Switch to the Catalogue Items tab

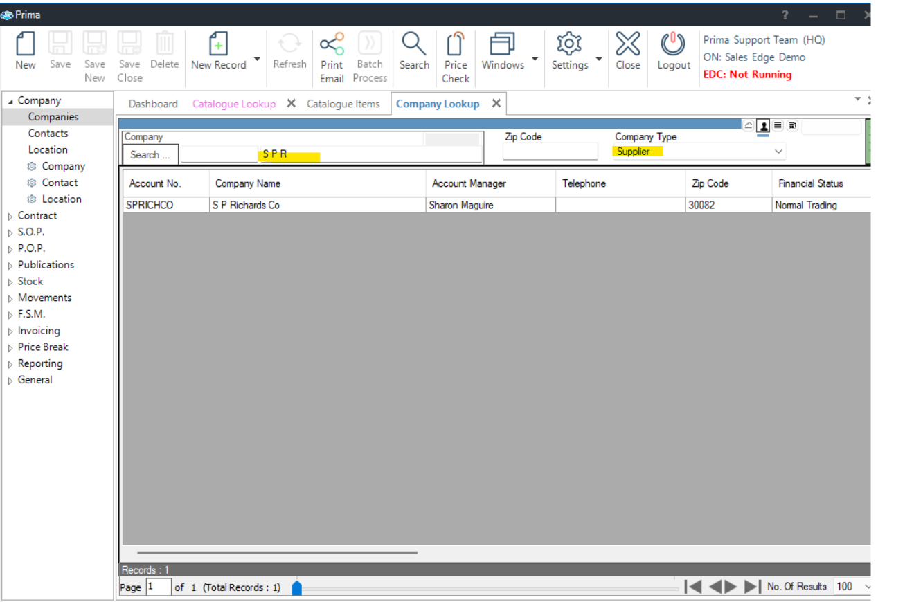343,104
